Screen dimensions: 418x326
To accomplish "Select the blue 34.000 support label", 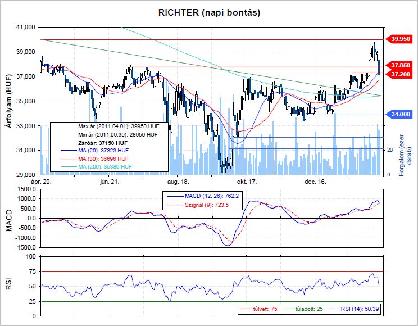I will 399,114.
